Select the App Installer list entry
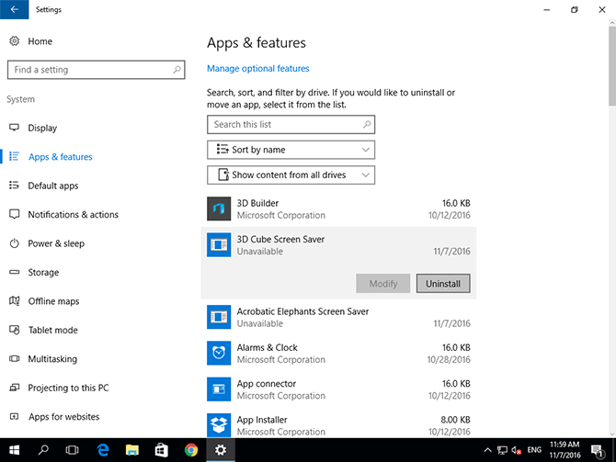The height and width of the screenshot is (462, 616). [x=338, y=424]
